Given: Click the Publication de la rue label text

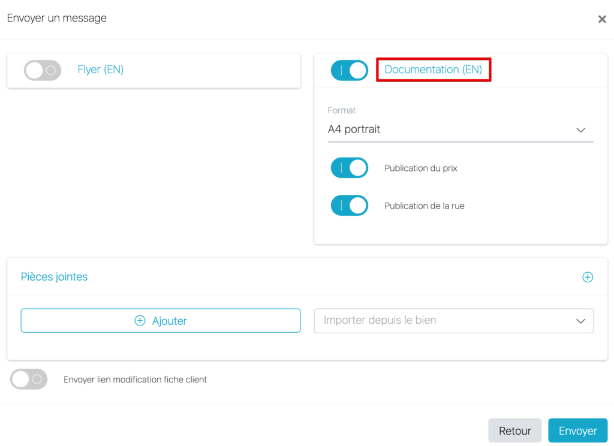Looking at the screenshot, I should pyautogui.click(x=425, y=206).
